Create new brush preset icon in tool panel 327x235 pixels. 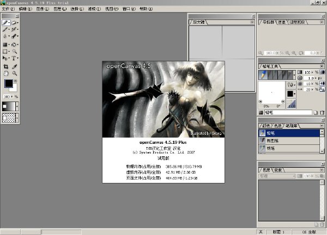pos(316,112)
